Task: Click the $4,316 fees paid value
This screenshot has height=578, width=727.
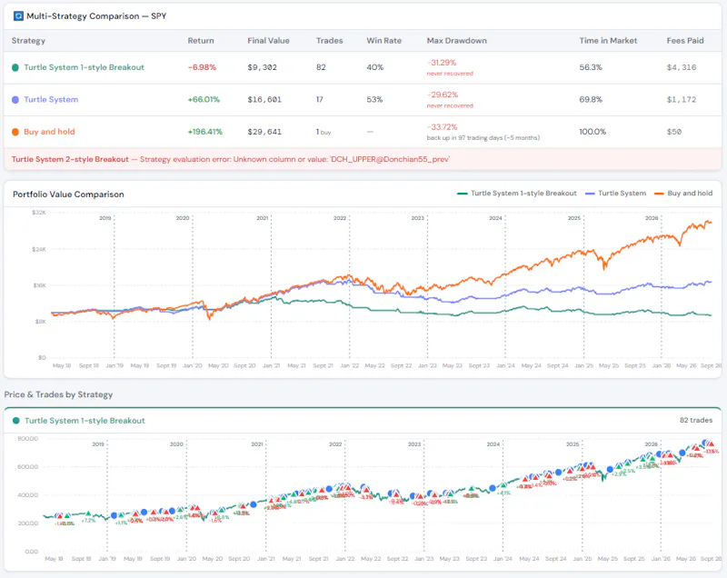Action: (x=682, y=67)
